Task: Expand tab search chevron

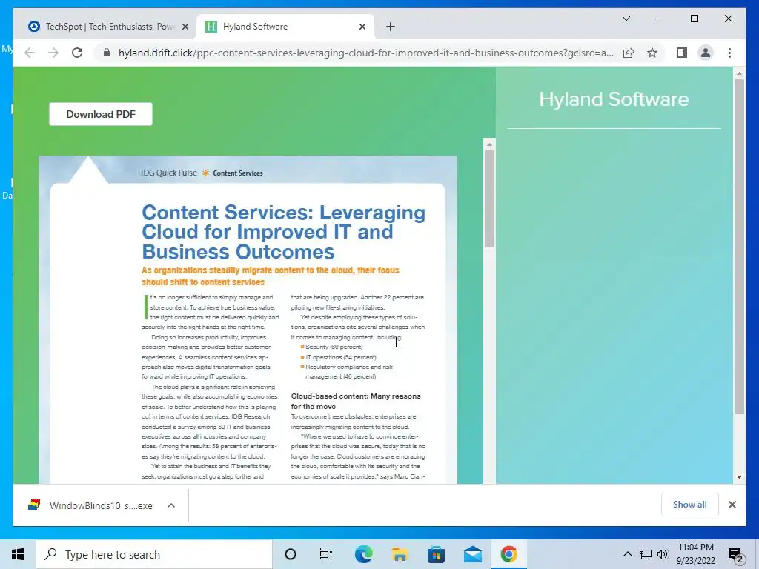Action: pyautogui.click(x=626, y=19)
